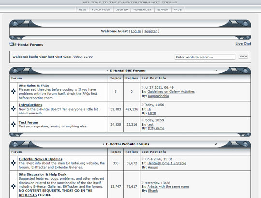View user Kagoraphobia's profile link
Screen dimensions: 261x198
pos(159,96)
